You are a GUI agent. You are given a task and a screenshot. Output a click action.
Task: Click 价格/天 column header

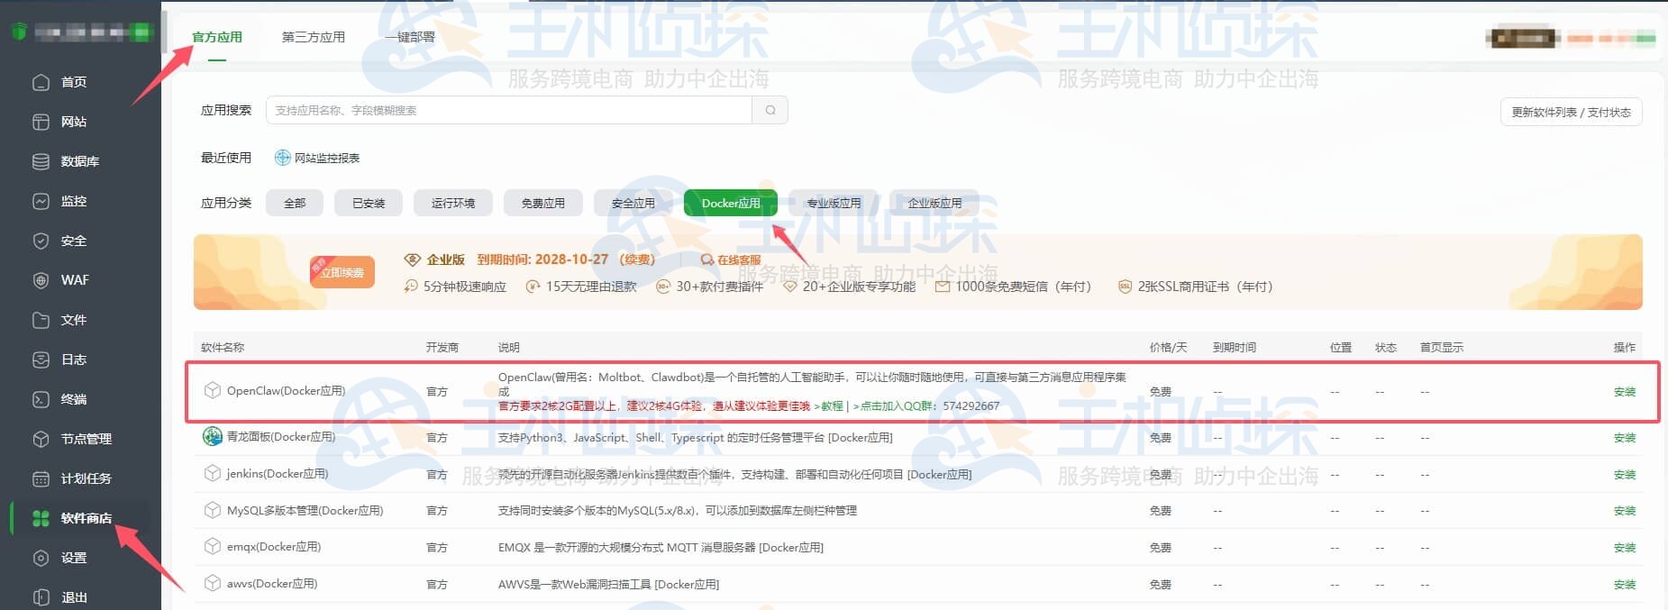1168,347
